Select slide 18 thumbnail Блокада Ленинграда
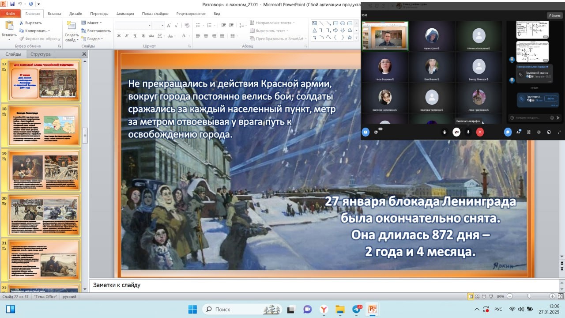 [x=45, y=125]
